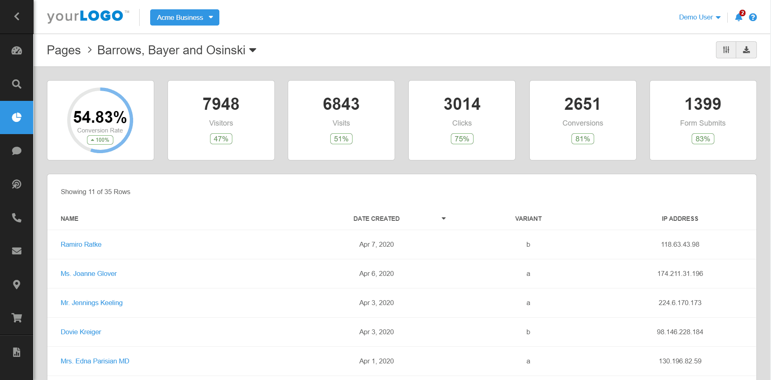
Task: Open the location pin sidebar icon
Action: (17, 284)
